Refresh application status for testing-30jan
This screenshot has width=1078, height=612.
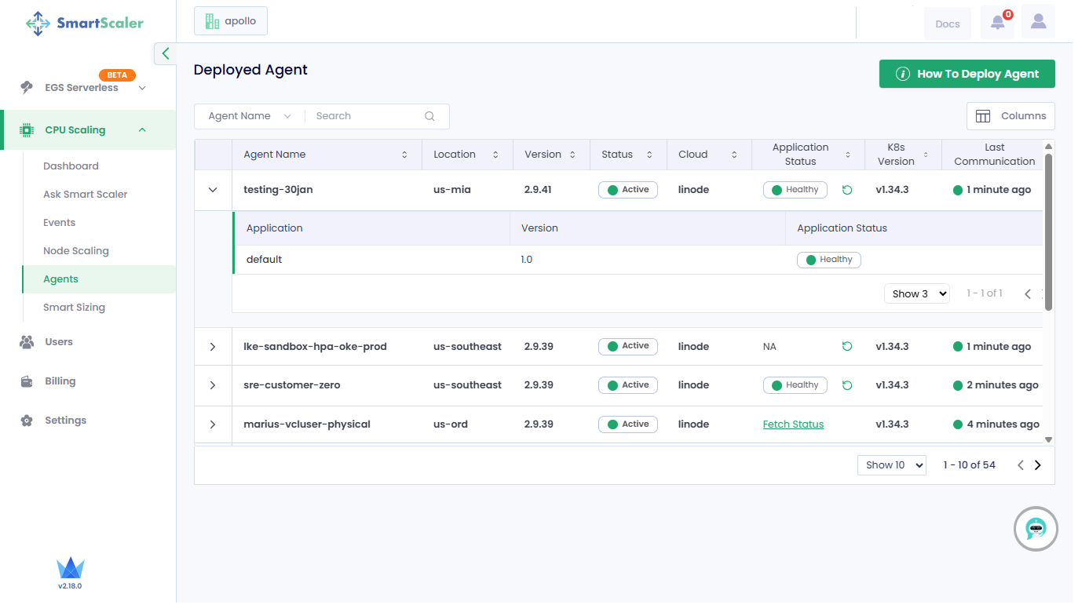coord(847,190)
